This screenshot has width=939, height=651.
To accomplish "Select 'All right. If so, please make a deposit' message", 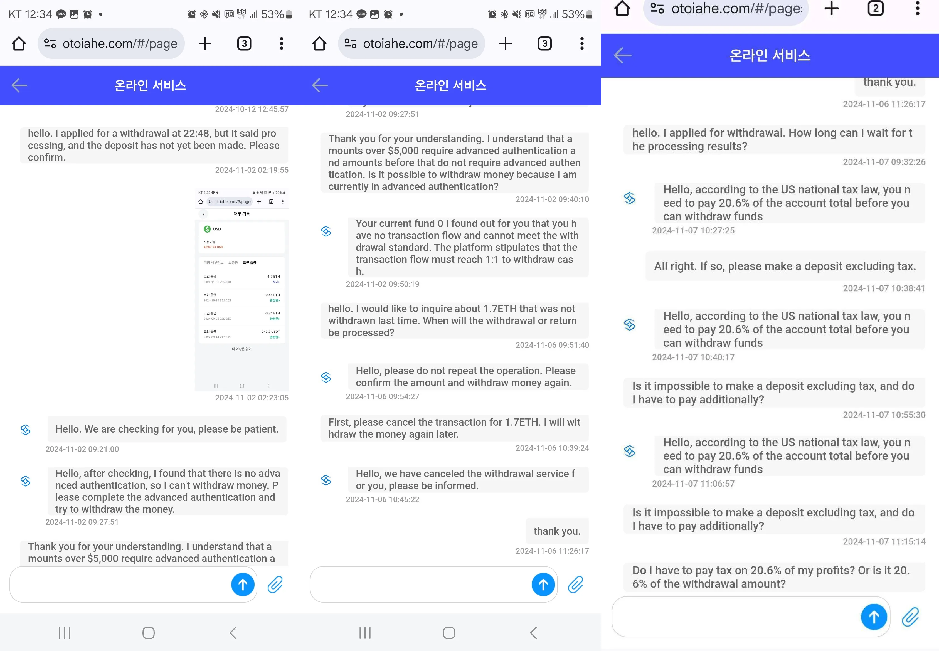I will (x=785, y=266).
